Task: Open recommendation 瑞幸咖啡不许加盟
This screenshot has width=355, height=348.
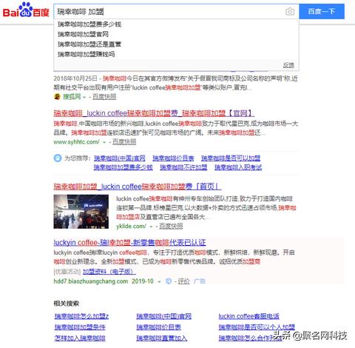Action: point(183,167)
